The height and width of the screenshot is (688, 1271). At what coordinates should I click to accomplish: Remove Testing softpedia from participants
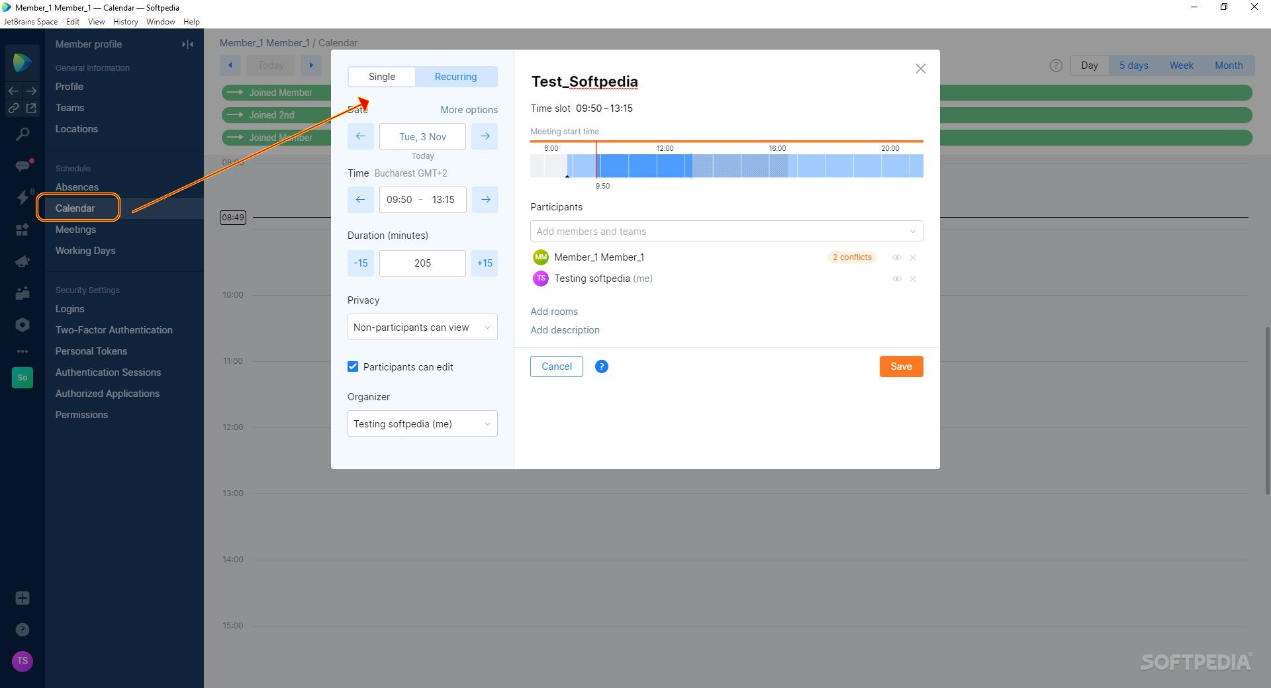[x=913, y=279]
